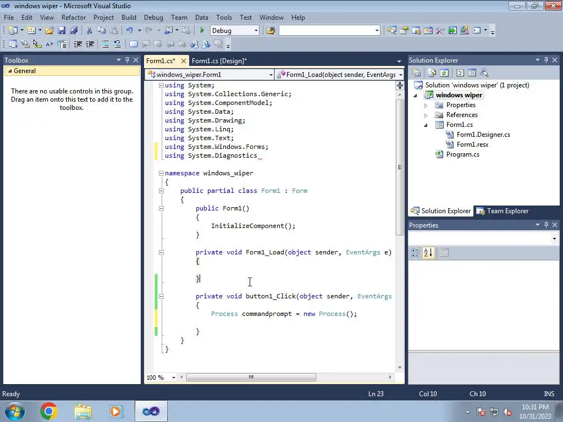Open the Extension Manager toolbar icon
Screen dimensions: 563x422
point(464,31)
